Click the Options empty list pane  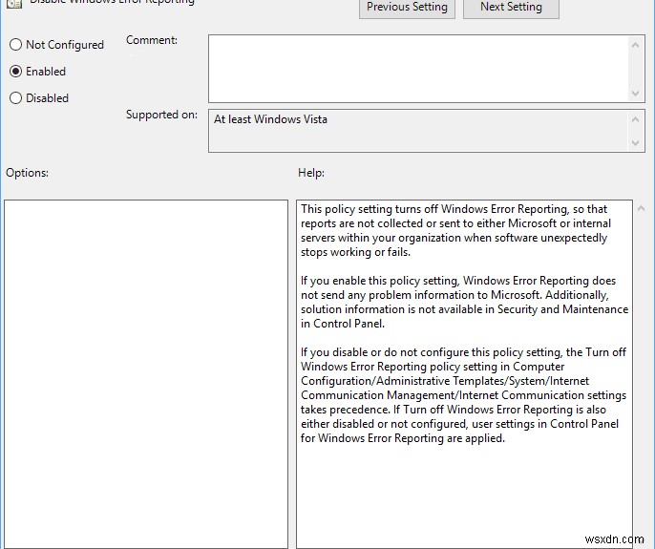tap(146, 374)
